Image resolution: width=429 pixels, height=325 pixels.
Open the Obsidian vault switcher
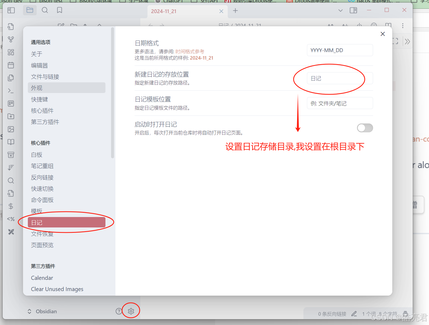pos(42,311)
